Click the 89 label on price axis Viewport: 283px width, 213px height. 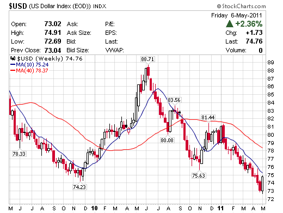270,63
